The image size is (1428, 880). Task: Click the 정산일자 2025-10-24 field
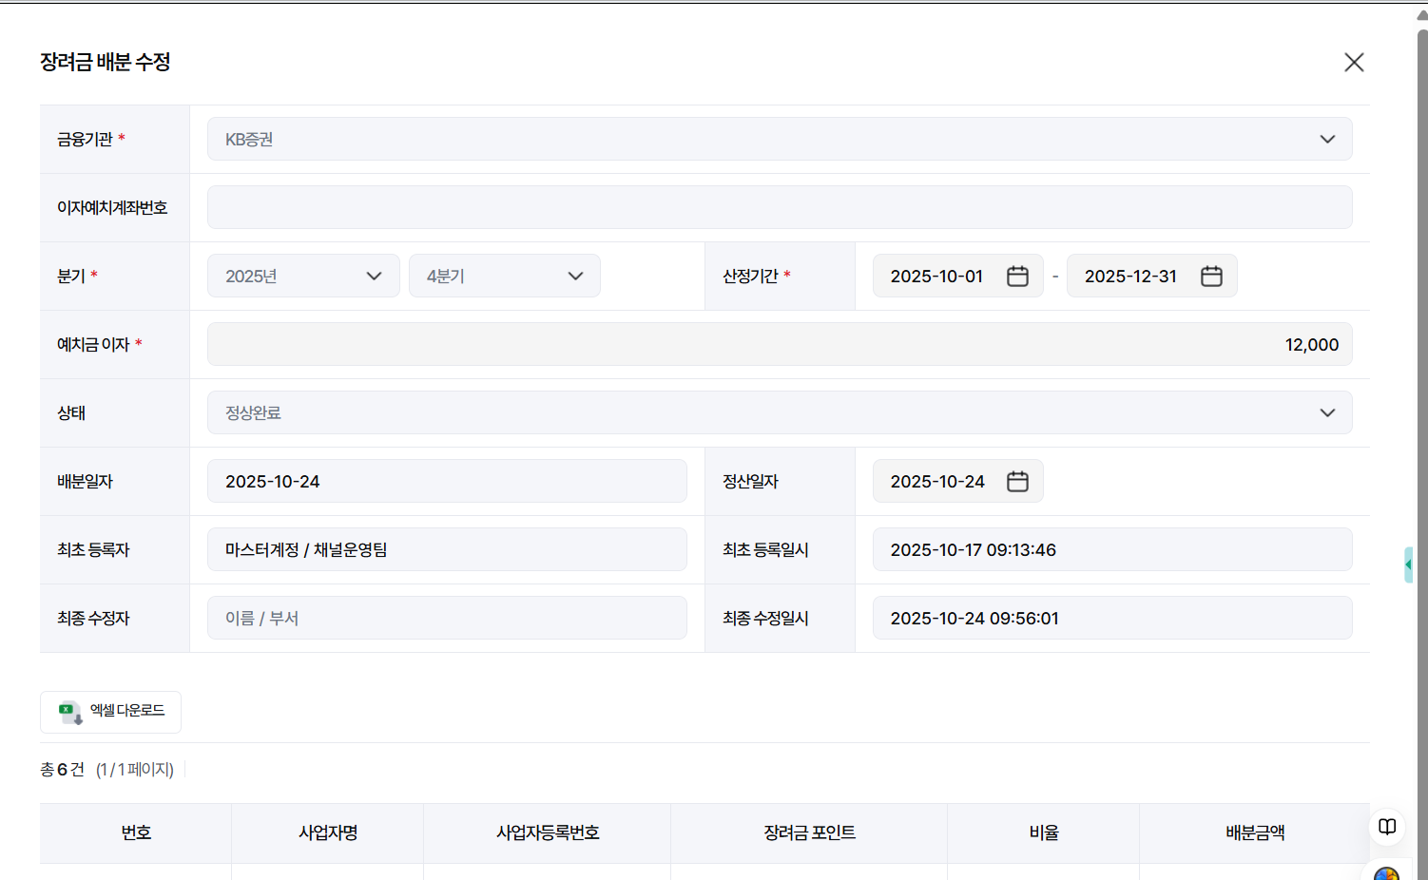[x=958, y=481]
